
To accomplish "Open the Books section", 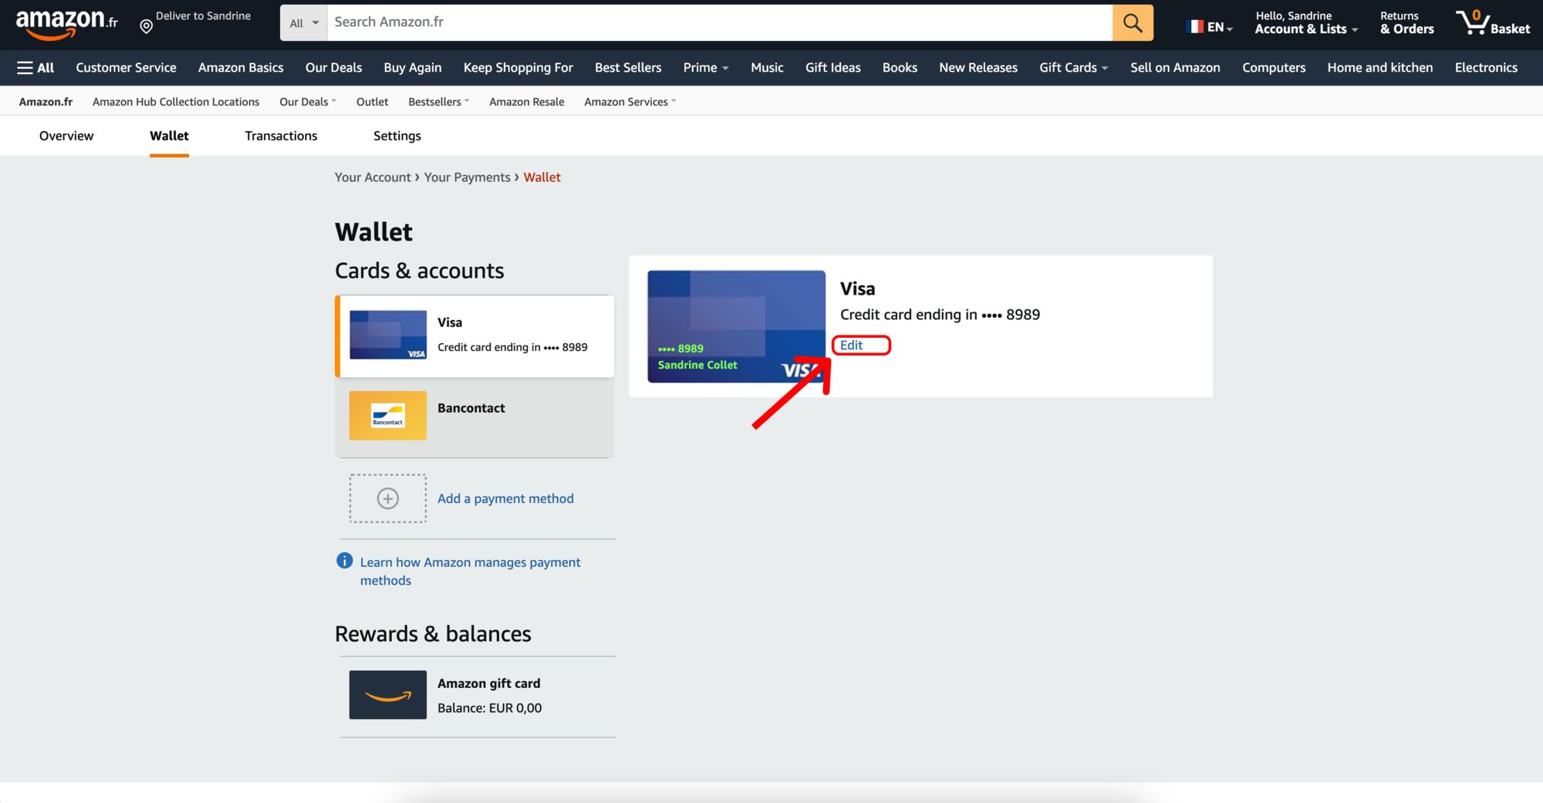I will click(x=900, y=68).
